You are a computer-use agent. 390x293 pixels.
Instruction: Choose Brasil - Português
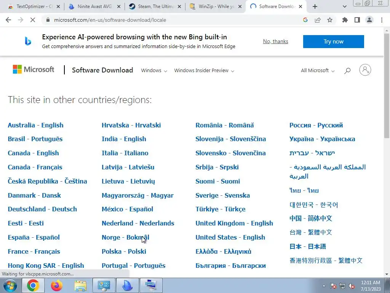click(x=35, y=139)
